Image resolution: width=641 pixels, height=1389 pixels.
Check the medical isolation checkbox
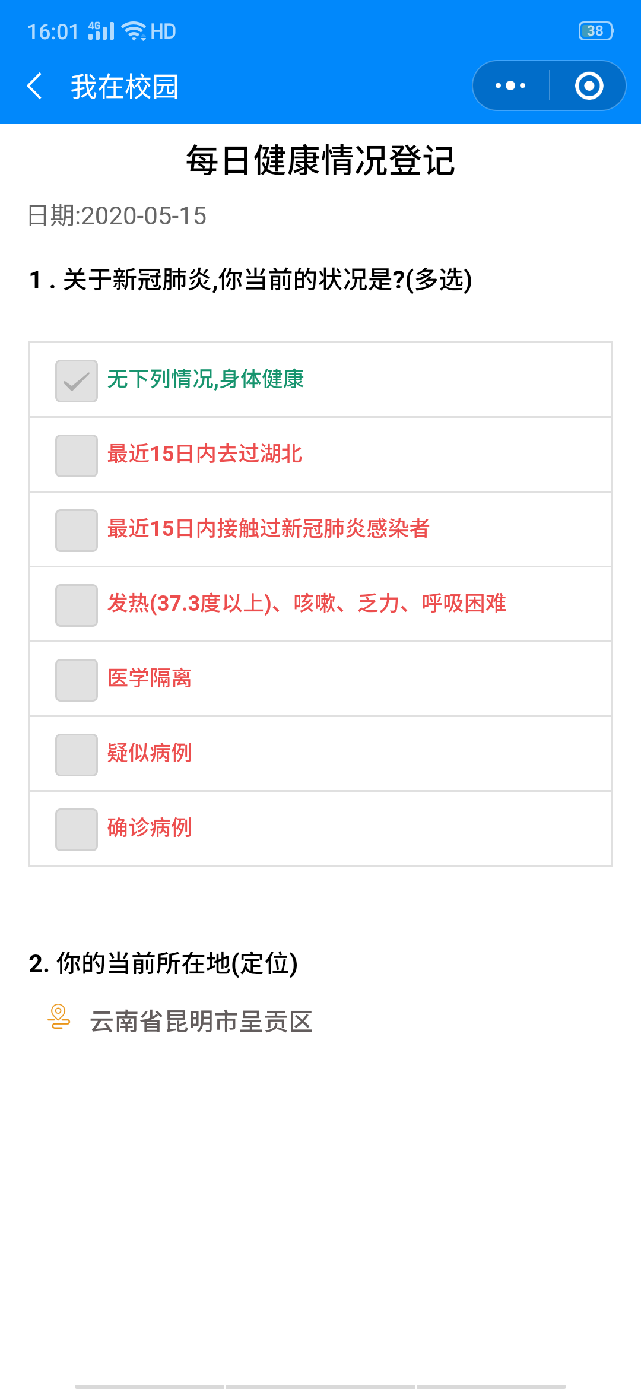tap(77, 680)
